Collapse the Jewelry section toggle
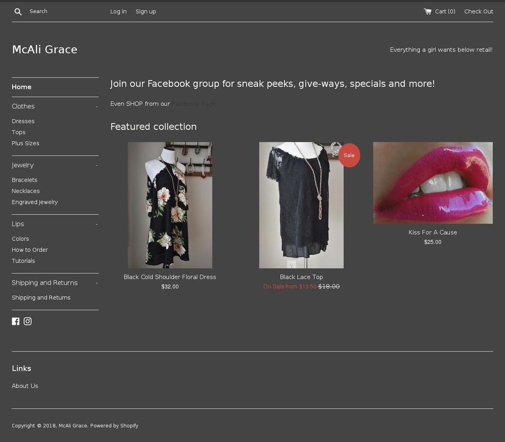 [96, 166]
